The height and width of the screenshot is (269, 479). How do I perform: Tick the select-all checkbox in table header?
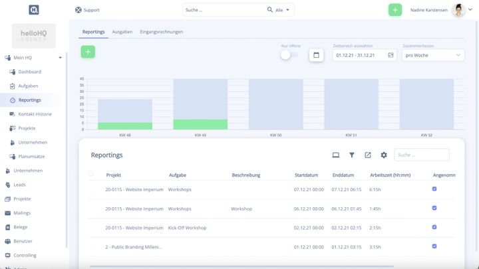(91, 174)
